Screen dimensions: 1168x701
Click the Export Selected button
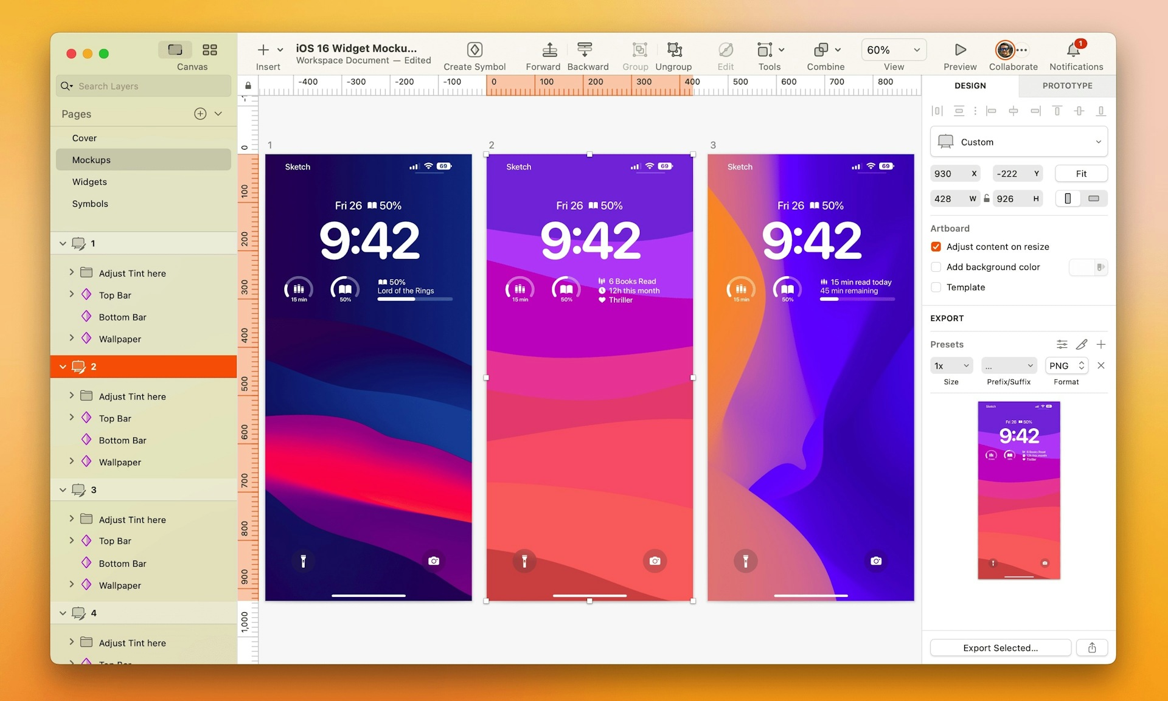999,647
